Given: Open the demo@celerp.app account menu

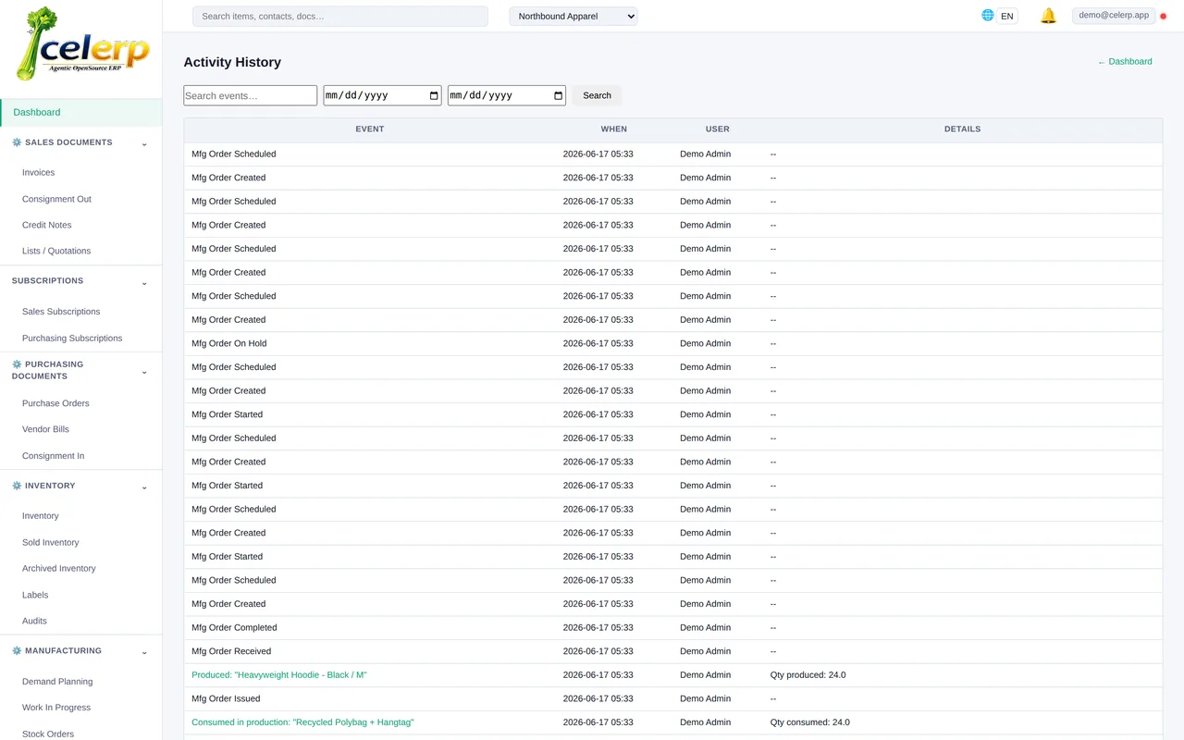Looking at the screenshot, I should 1114,16.
